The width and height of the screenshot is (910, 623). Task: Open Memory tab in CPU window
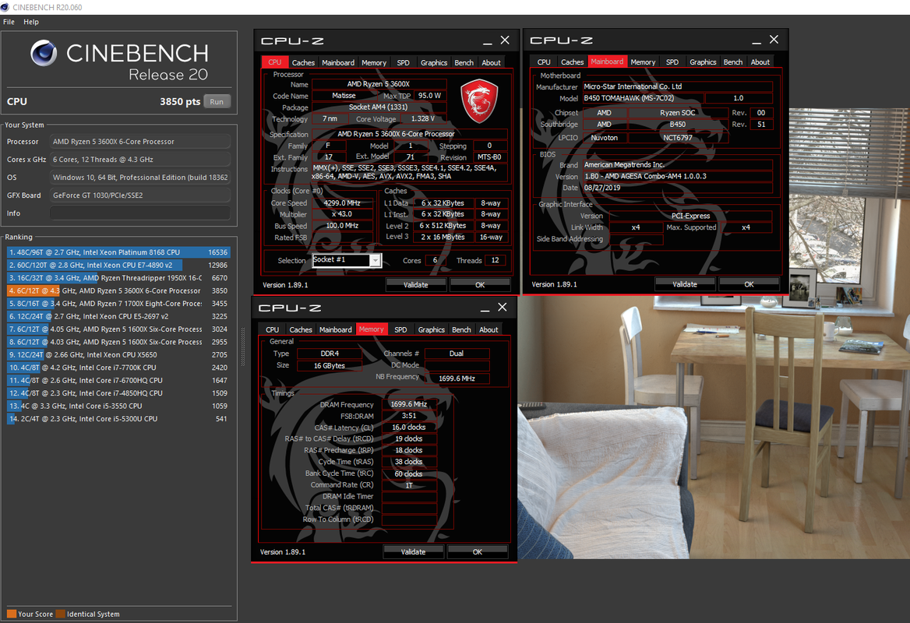pyautogui.click(x=374, y=62)
